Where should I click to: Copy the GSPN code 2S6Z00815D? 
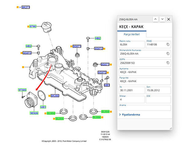click(168, 63)
